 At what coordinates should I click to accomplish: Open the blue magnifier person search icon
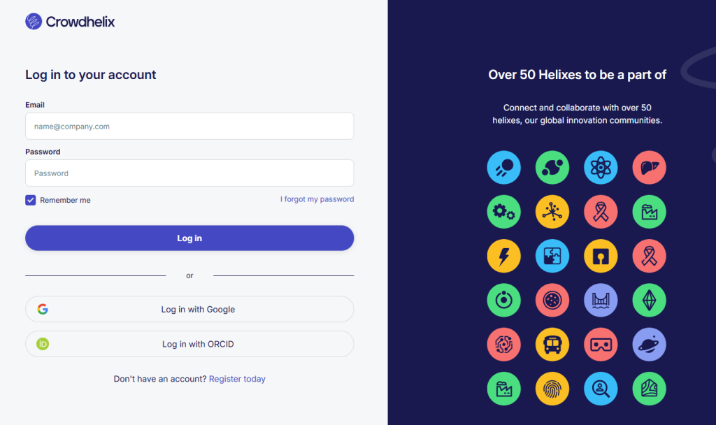601,389
